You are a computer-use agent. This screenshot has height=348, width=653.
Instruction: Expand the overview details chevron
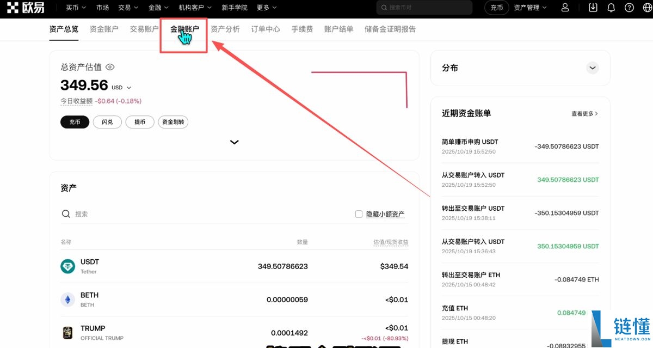(x=234, y=142)
